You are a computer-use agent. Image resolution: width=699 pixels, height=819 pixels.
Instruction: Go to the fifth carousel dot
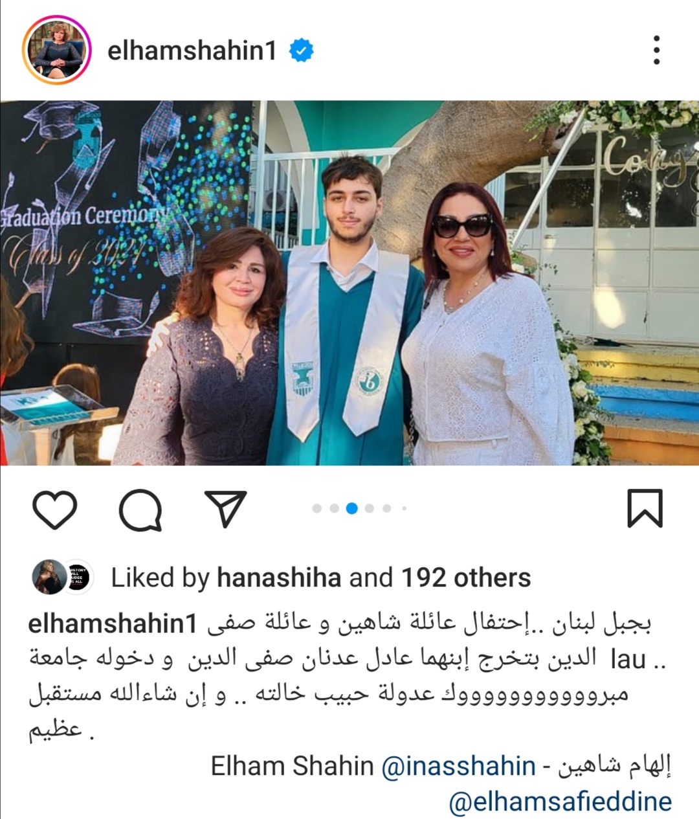387,508
